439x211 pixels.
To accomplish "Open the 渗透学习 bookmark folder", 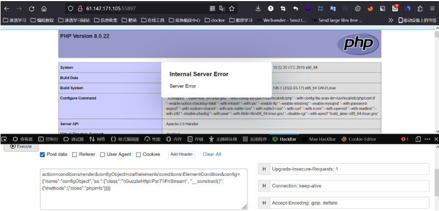I will coord(14,20).
